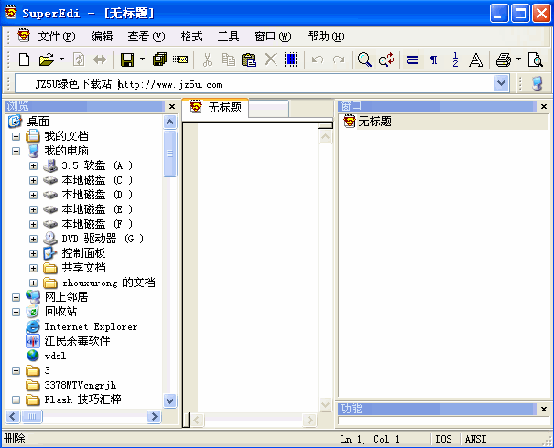Click the Cut scissors icon
The width and height of the screenshot is (554, 448).
click(x=207, y=59)
